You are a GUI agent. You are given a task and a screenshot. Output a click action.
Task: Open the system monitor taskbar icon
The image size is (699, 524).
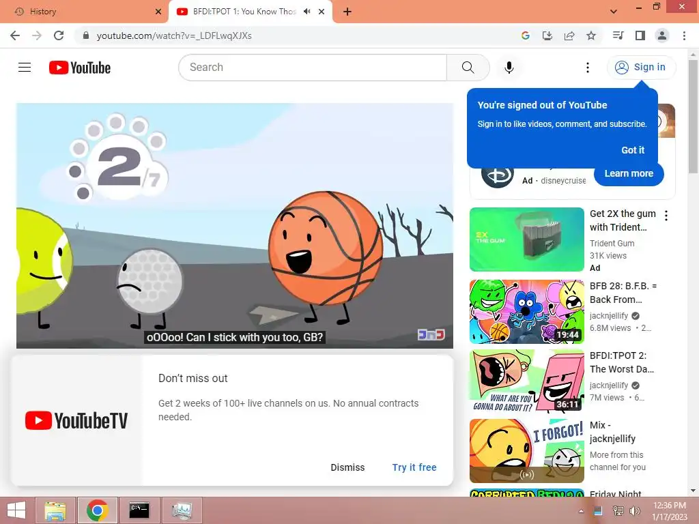182,510
